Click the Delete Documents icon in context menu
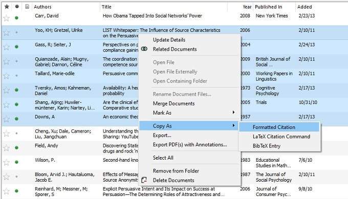This screenshot has width=348, height=199. (x=144, y=180)
